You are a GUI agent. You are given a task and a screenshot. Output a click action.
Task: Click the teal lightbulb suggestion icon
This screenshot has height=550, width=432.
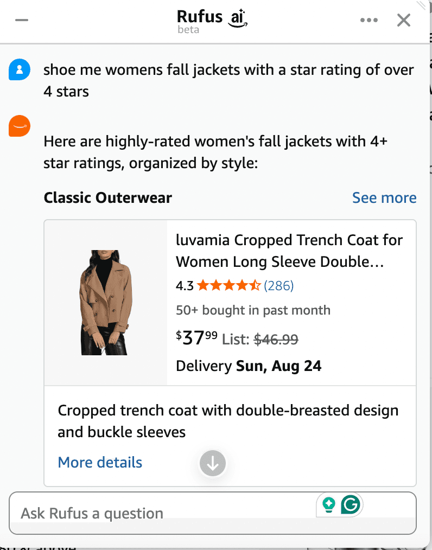[x=329, y=504]
